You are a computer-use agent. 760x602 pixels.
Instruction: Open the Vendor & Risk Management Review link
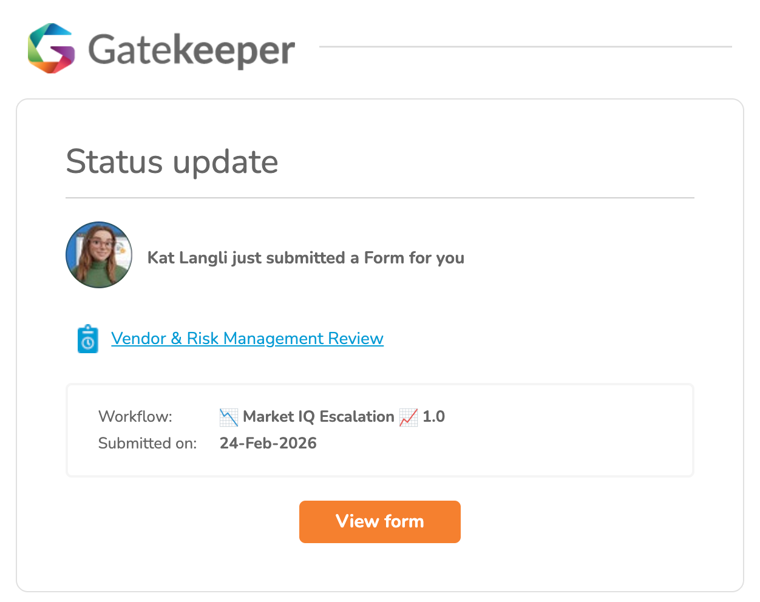click(x=247, y=339)
